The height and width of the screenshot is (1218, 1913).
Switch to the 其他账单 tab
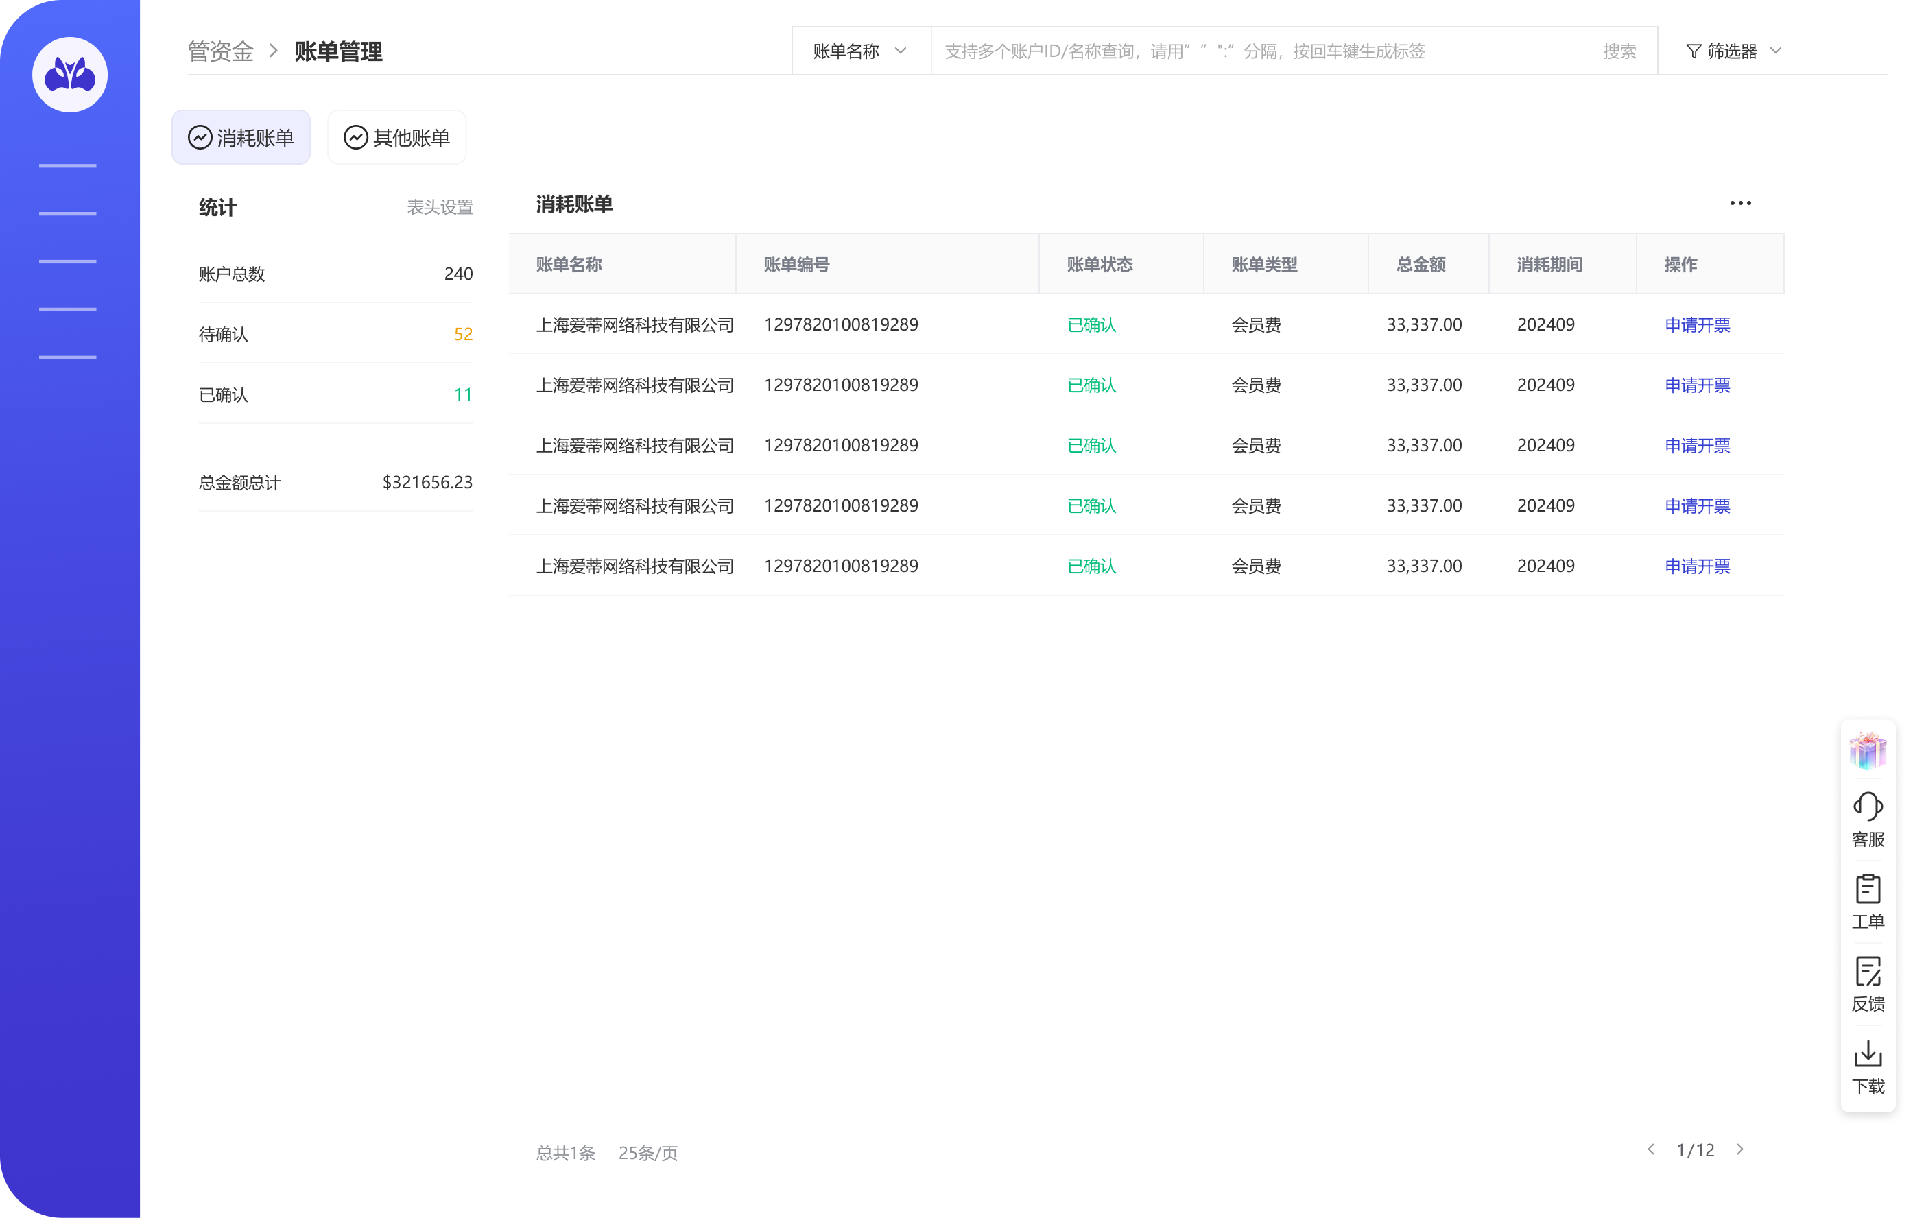(396, 137)
